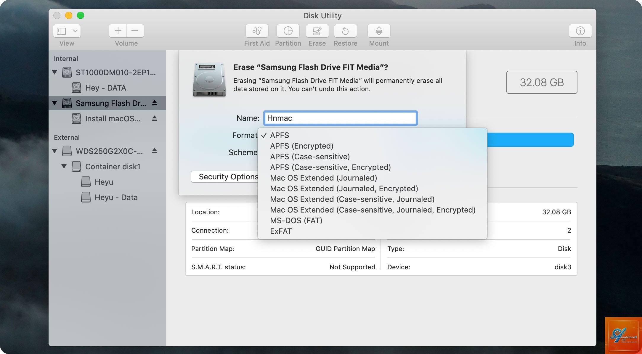
Task: Eject the Samsung Flash Drive
Action: point(154,103)
